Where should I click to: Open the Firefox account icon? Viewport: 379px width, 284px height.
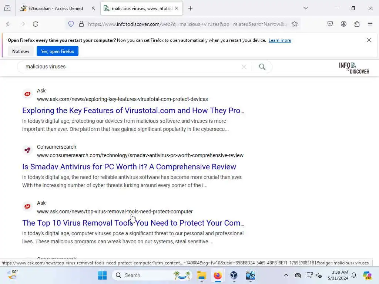coord(343,24)
